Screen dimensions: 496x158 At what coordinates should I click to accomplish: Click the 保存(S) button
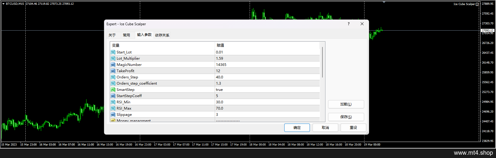[346, 117]
